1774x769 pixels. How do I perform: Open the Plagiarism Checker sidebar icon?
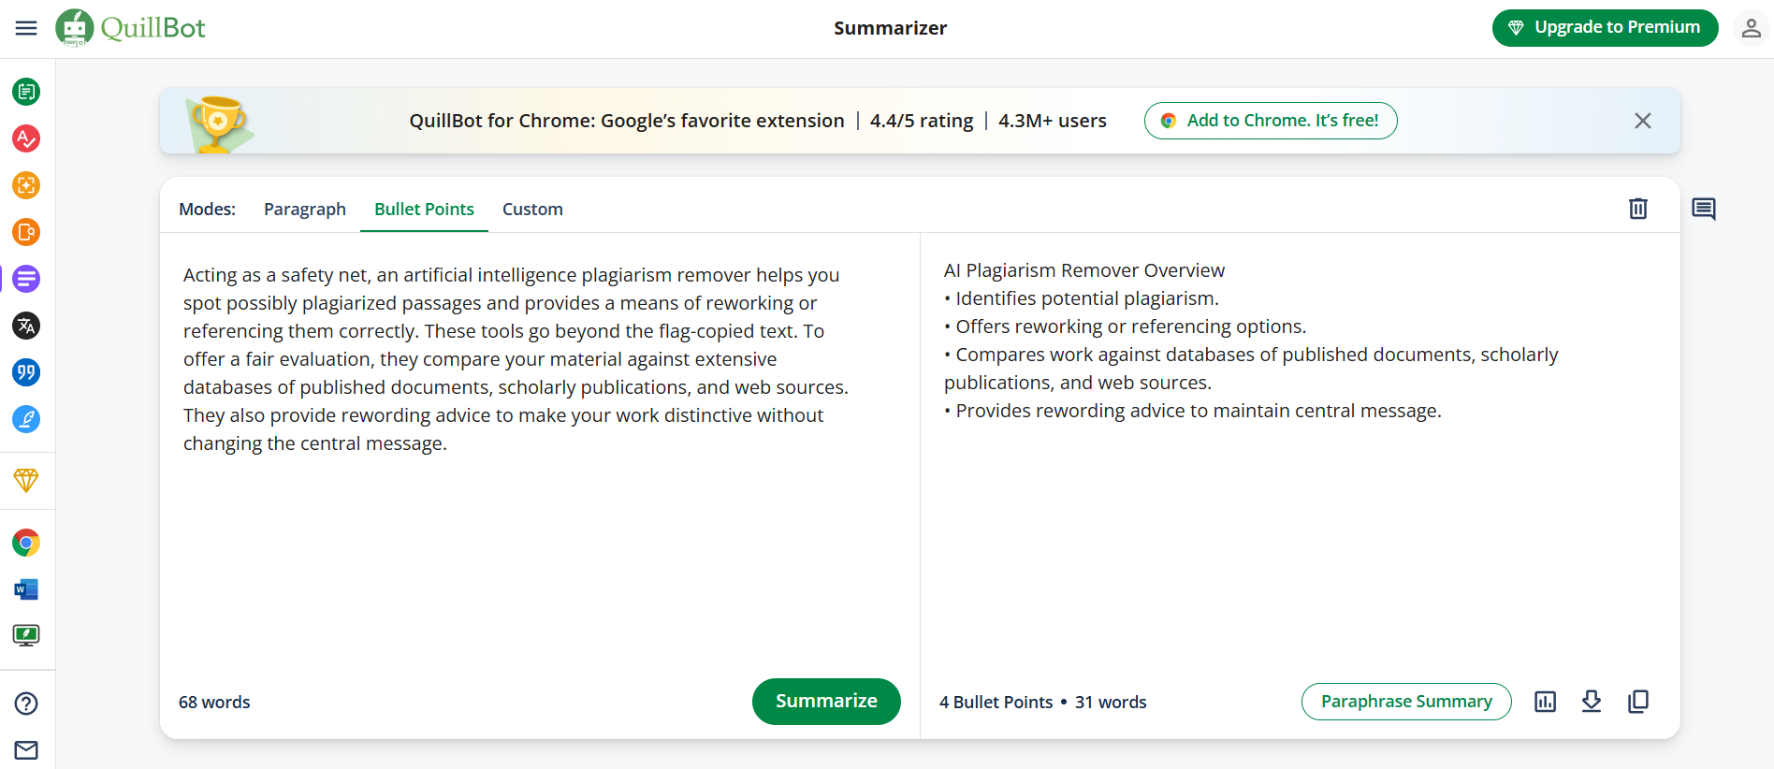point(26,185)
